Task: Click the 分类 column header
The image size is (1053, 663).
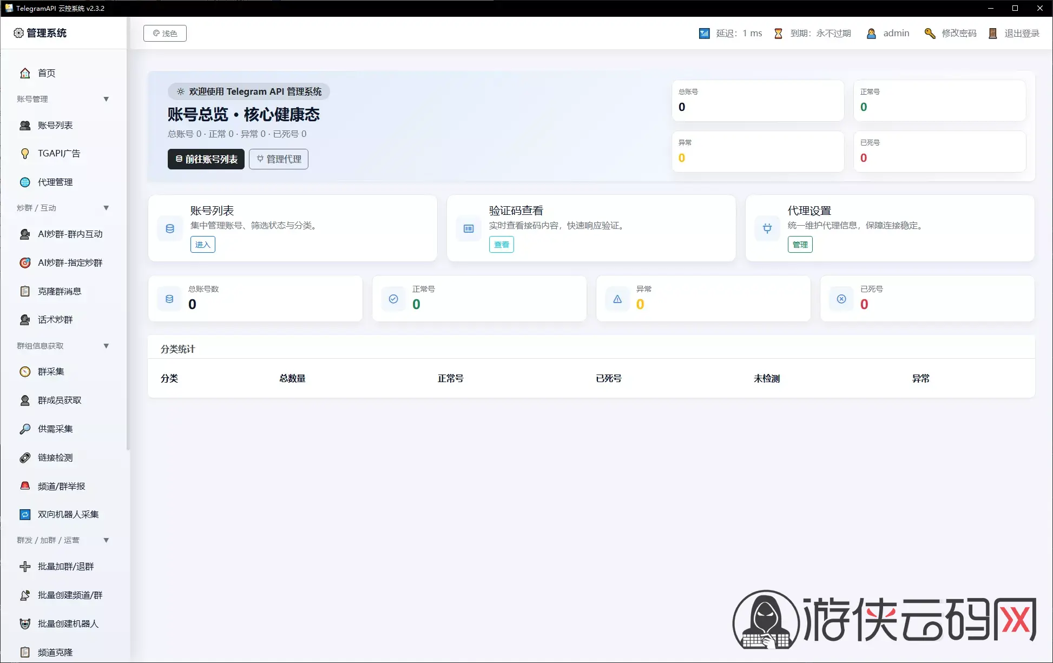Action: pyautogui.click(x=169, y=378)
